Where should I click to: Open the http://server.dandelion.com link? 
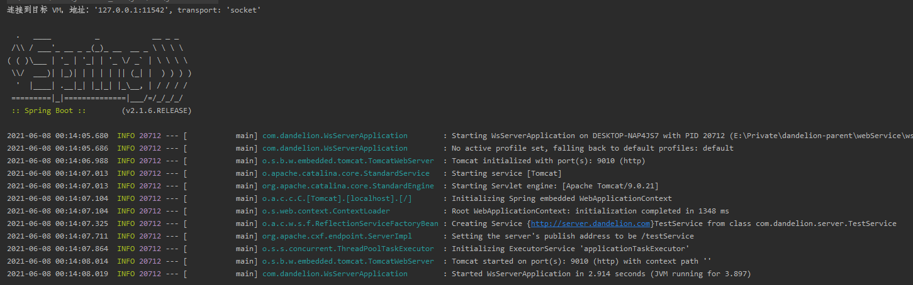click(x=590, y=223)
